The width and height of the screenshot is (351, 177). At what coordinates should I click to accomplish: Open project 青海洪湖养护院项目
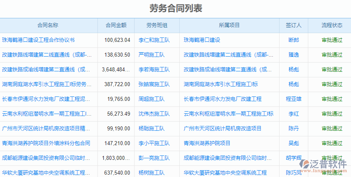(207, 143)
